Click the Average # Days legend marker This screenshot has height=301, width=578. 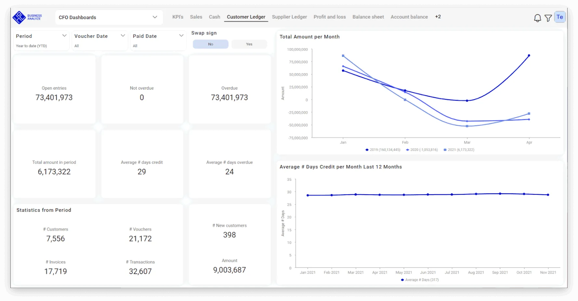click(402, 280)
